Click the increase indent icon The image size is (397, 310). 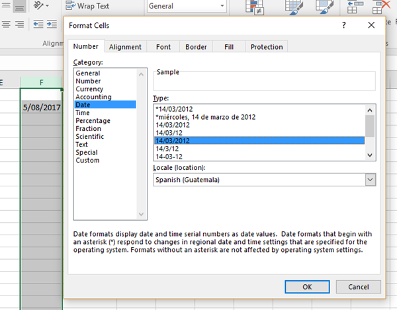(x=51, y=24)
